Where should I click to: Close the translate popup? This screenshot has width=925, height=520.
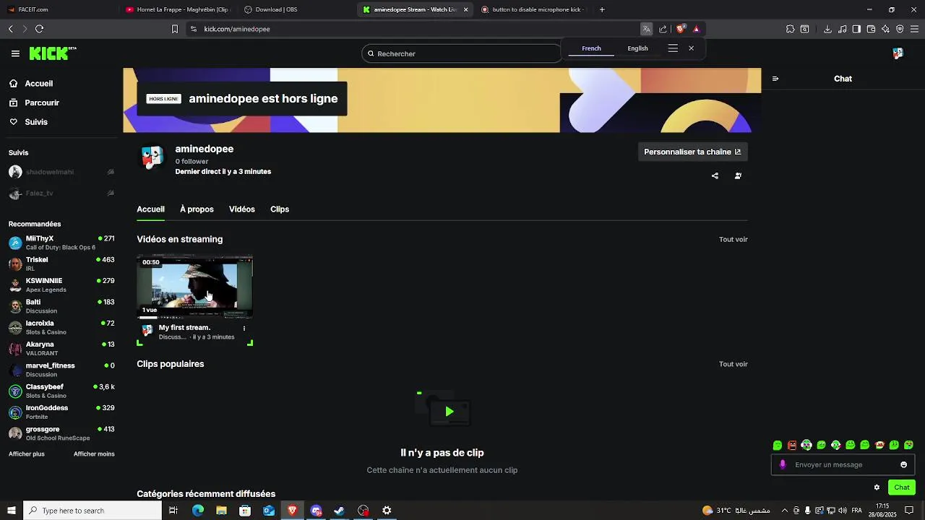(x=691, y=48)
